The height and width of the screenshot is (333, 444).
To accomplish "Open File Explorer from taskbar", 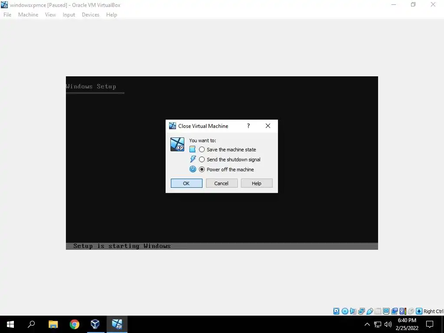I will point(53,324).
